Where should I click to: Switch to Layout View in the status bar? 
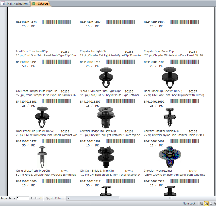tap(211, 203)
